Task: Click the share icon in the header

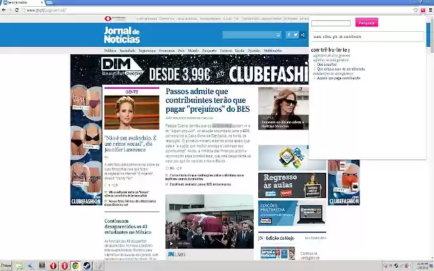Action: pos(303,35)
